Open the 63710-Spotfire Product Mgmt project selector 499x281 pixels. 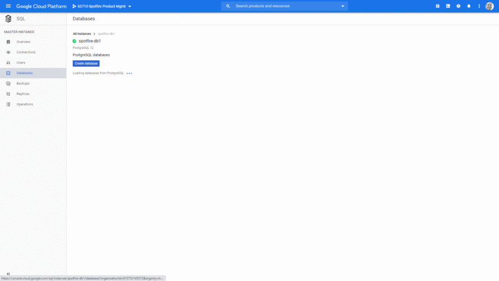pos(102,6)
